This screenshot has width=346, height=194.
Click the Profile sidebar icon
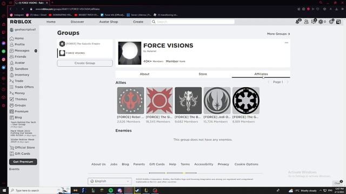pos(12,44)
